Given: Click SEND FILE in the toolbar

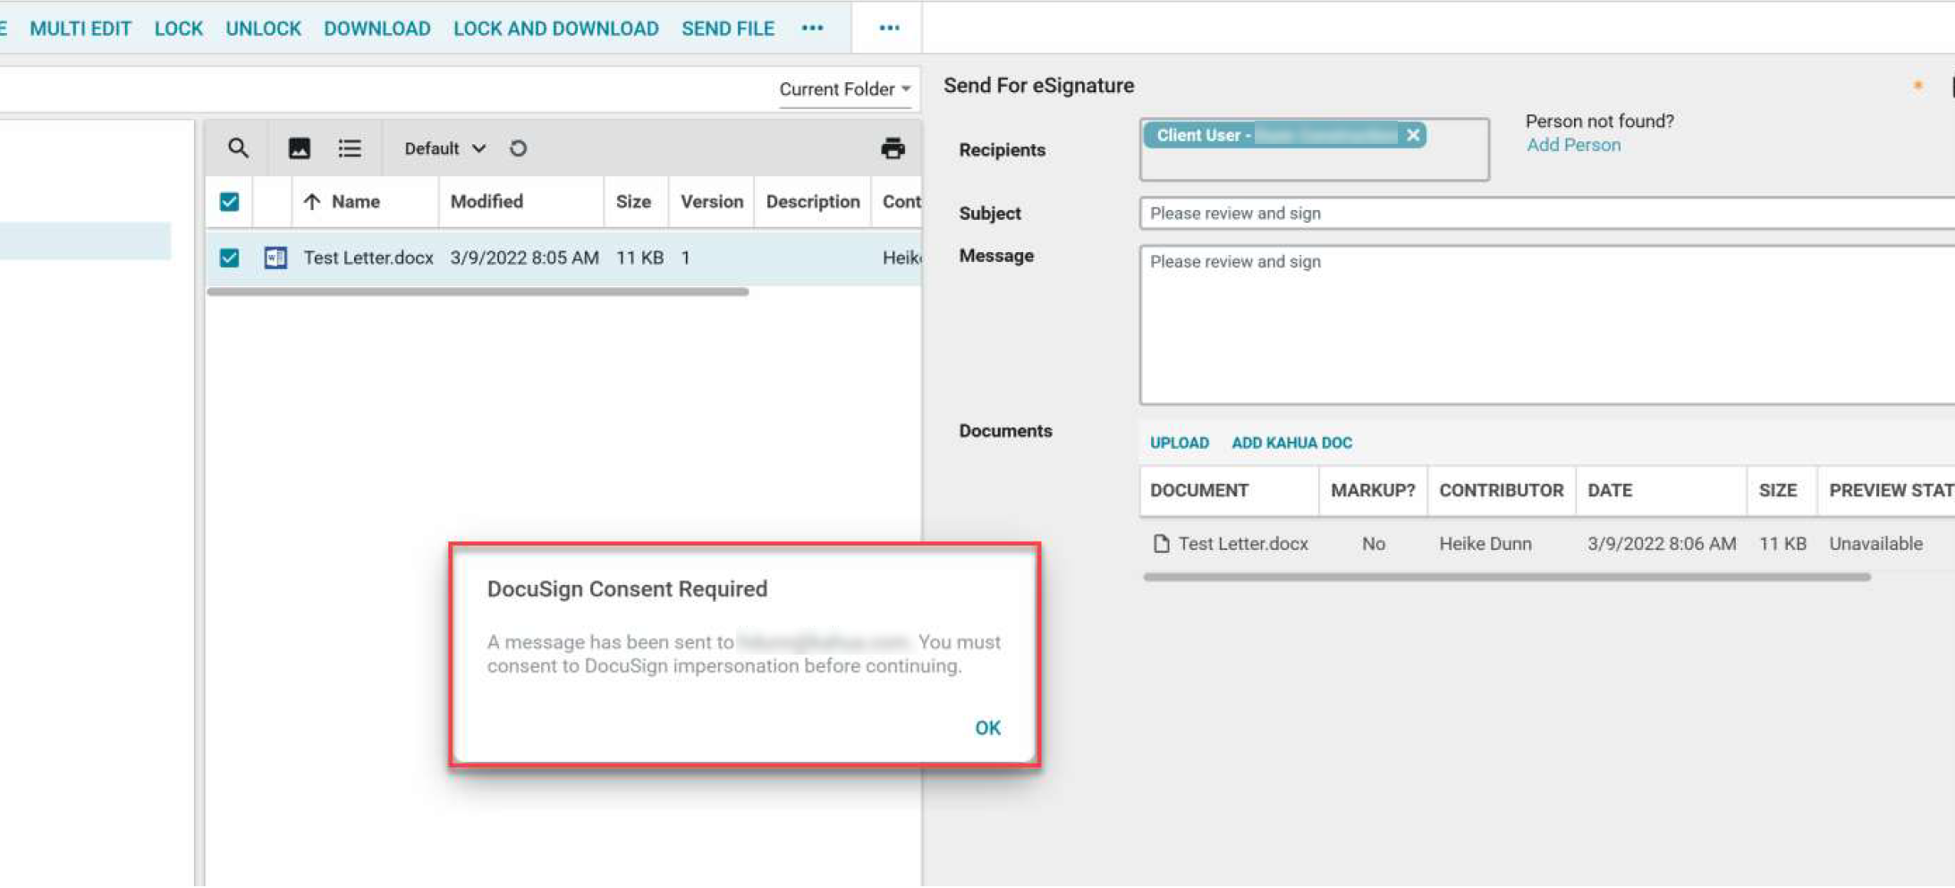Looking at the screenshot, I should 727,29.
